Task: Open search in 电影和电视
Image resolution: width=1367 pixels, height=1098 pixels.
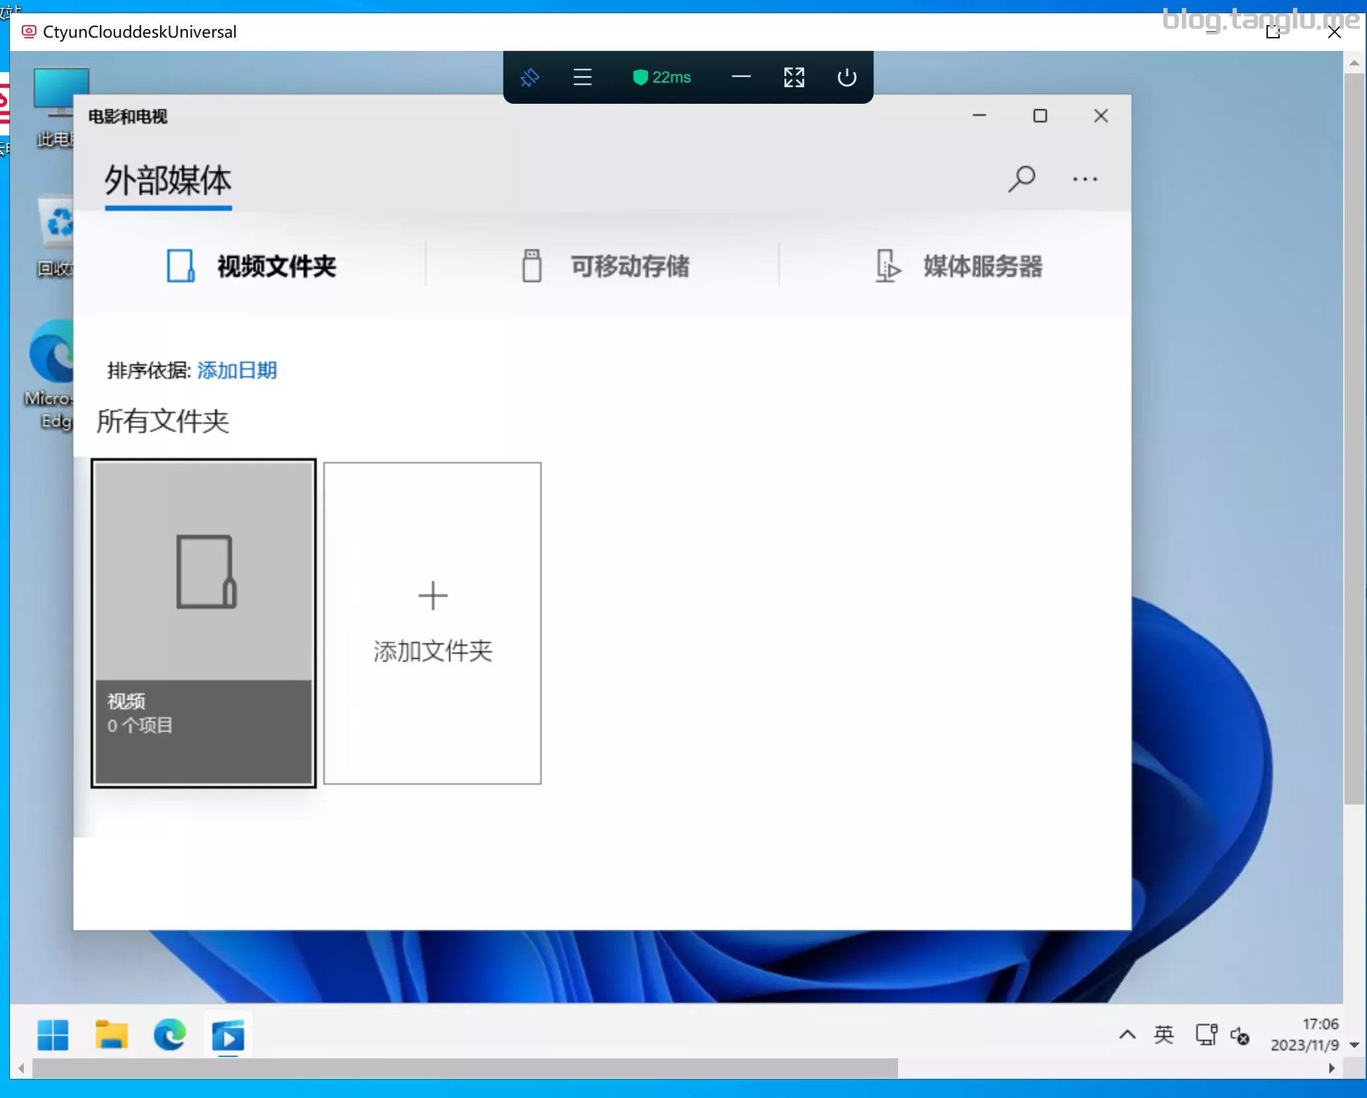Action: (x=1021, y=178)
